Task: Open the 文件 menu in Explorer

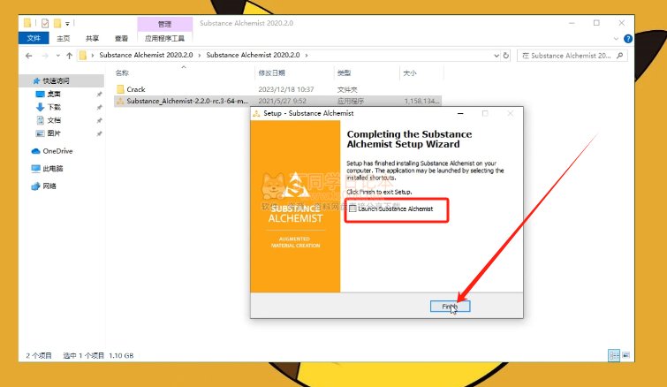Action: click(x=34, y=38)
